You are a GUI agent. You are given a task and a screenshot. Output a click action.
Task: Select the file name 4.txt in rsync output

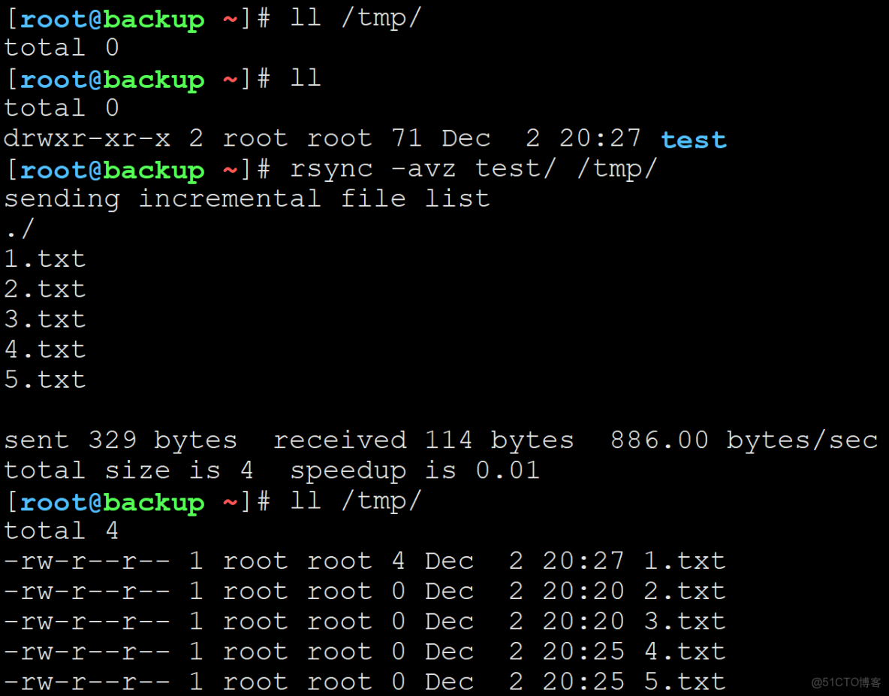44,349
